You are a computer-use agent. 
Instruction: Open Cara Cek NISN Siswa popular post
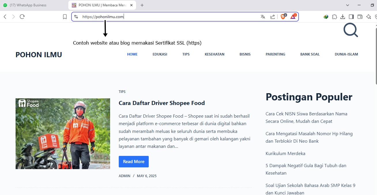(x=306, y=117)
